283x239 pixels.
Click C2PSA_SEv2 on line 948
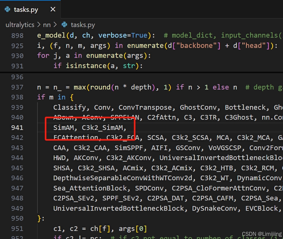click(x=74, y=198)
